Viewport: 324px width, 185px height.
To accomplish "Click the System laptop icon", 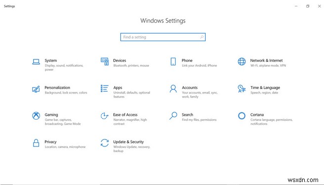I will pyautogui.click(x=36, y=62).
